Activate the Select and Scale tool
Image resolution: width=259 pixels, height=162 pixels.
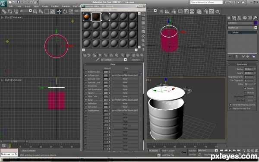coord(71,11)
